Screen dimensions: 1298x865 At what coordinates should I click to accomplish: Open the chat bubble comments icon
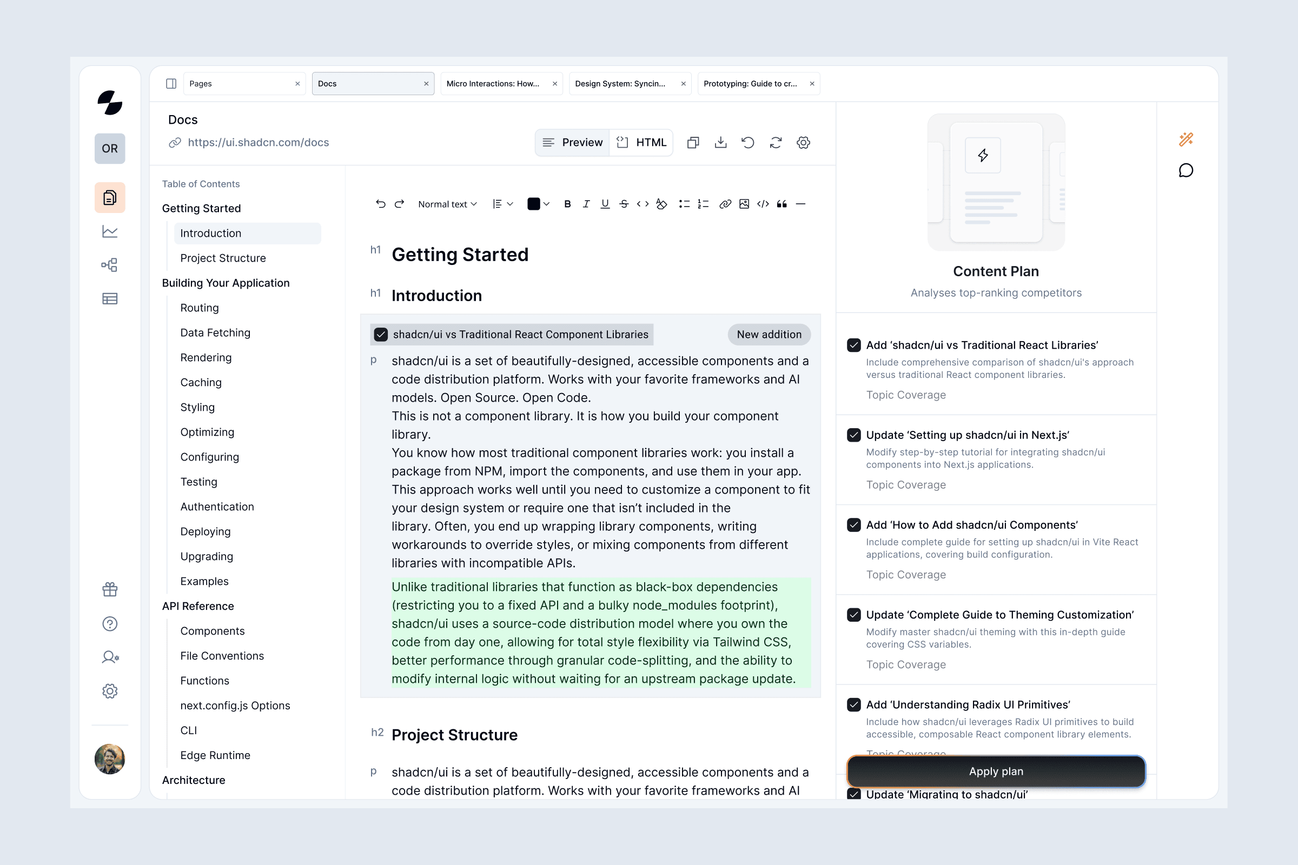point(1186,170)
